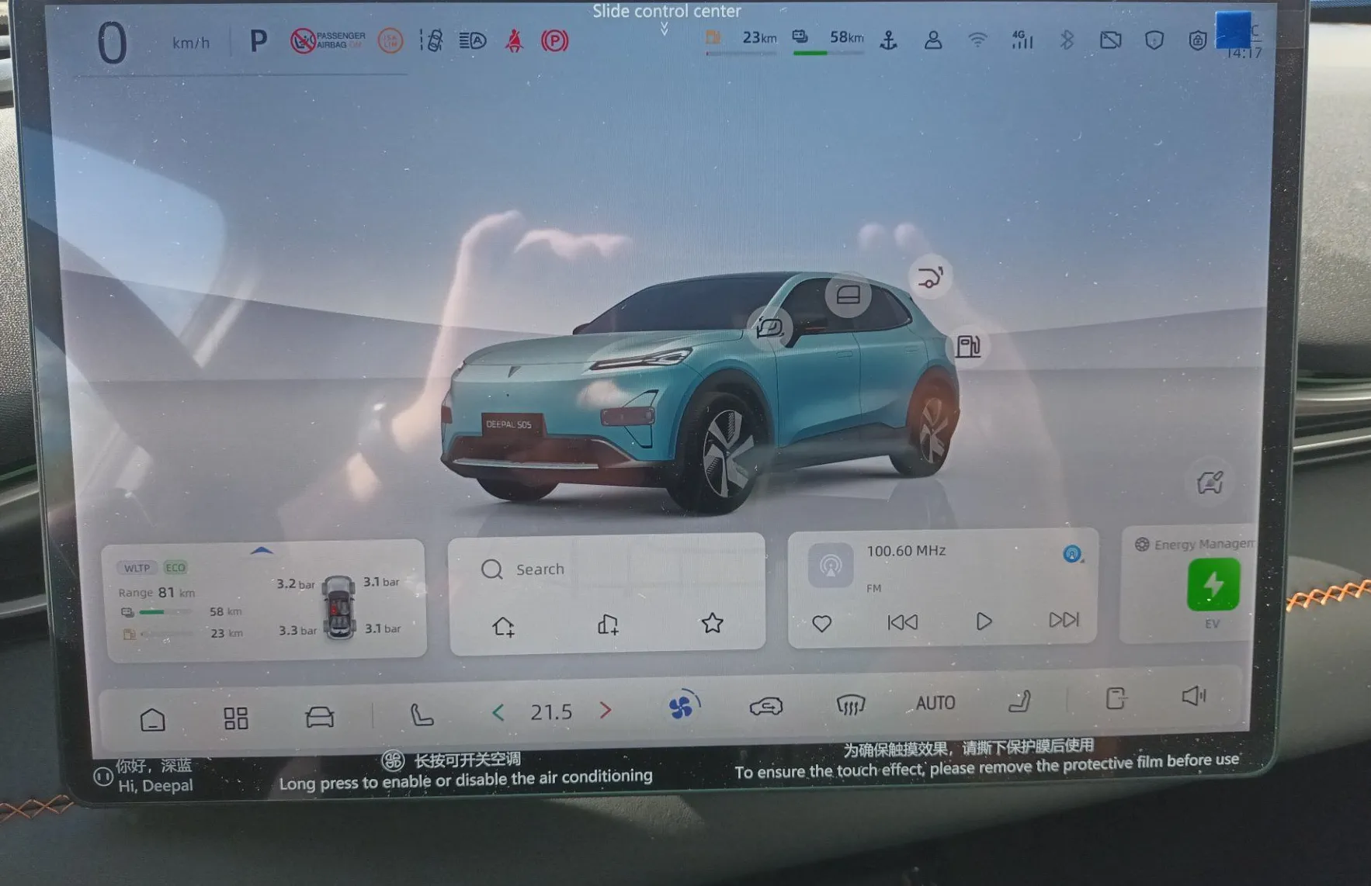Screen dimensions: 1371x886
Task: Open Bluetooth status icon
Action: click(1067, 40)
